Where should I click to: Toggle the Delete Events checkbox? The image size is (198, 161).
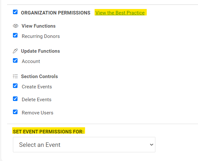(x=15, y=99)
